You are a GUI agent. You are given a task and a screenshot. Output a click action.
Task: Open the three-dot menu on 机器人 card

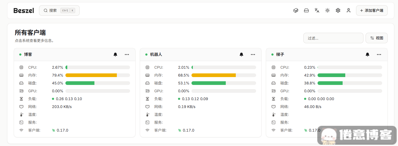[x=253, y=55]
